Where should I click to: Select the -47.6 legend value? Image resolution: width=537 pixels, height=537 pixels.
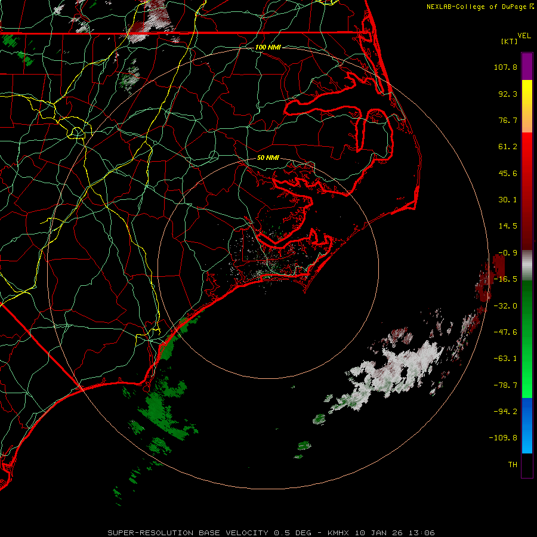[505, 332]
